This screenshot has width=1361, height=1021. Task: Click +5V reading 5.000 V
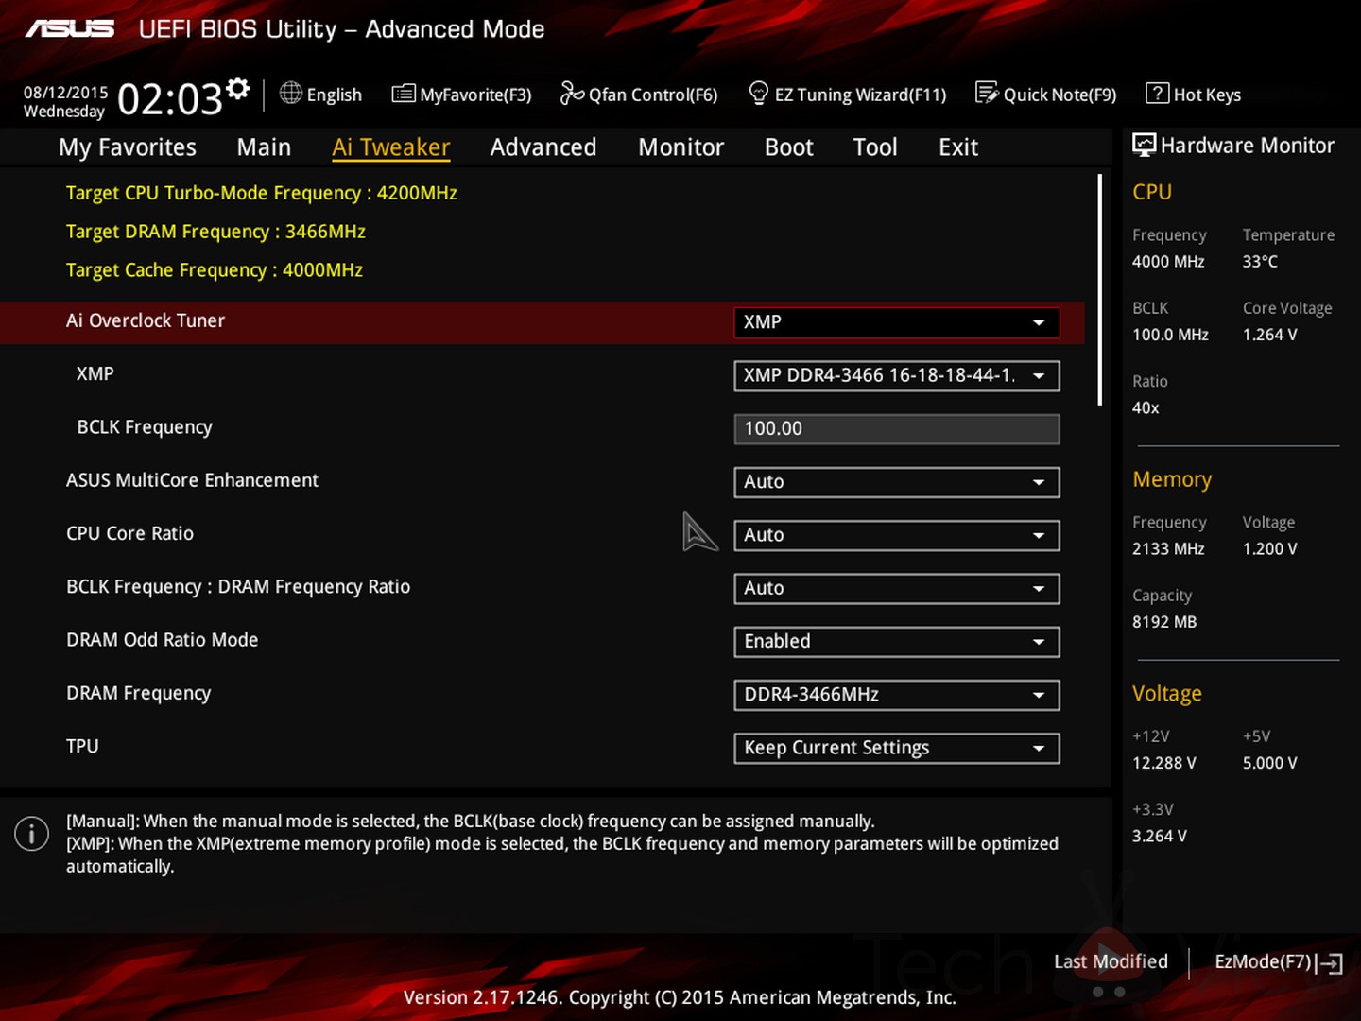[x=1269, y=763]
